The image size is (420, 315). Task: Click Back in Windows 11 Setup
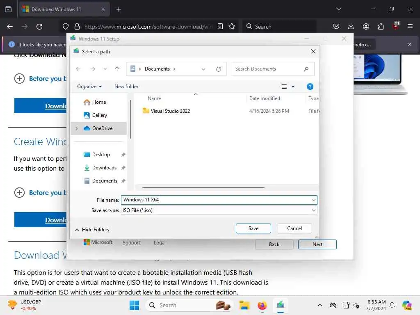click(274, 244)
